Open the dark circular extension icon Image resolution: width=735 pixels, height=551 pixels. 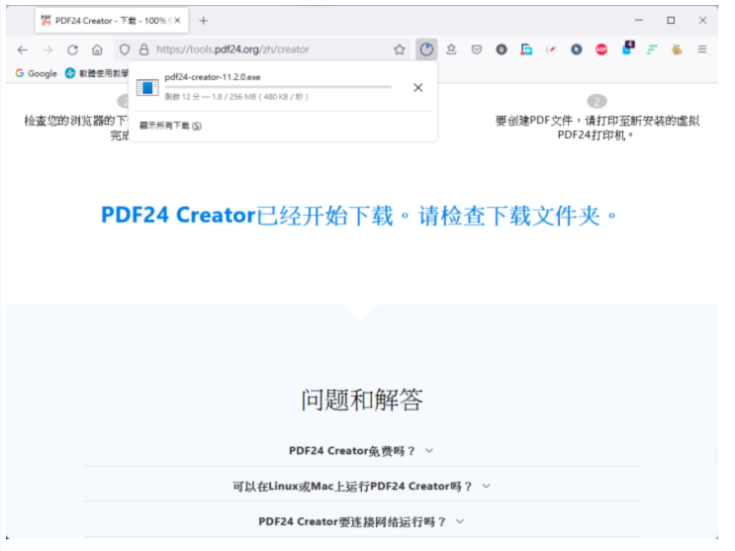(502, 49)
